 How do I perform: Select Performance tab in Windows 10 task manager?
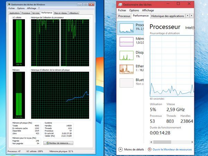coord(141,16)
